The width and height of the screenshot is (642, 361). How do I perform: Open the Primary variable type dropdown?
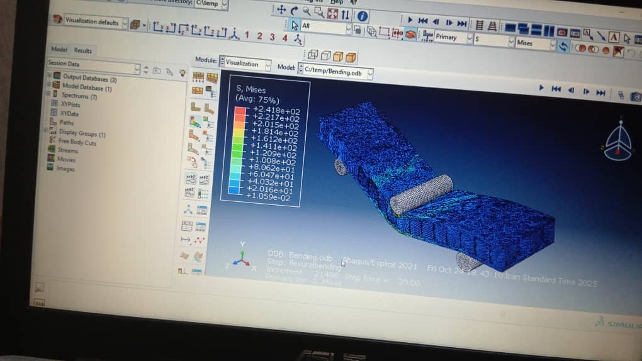point(469,38)
